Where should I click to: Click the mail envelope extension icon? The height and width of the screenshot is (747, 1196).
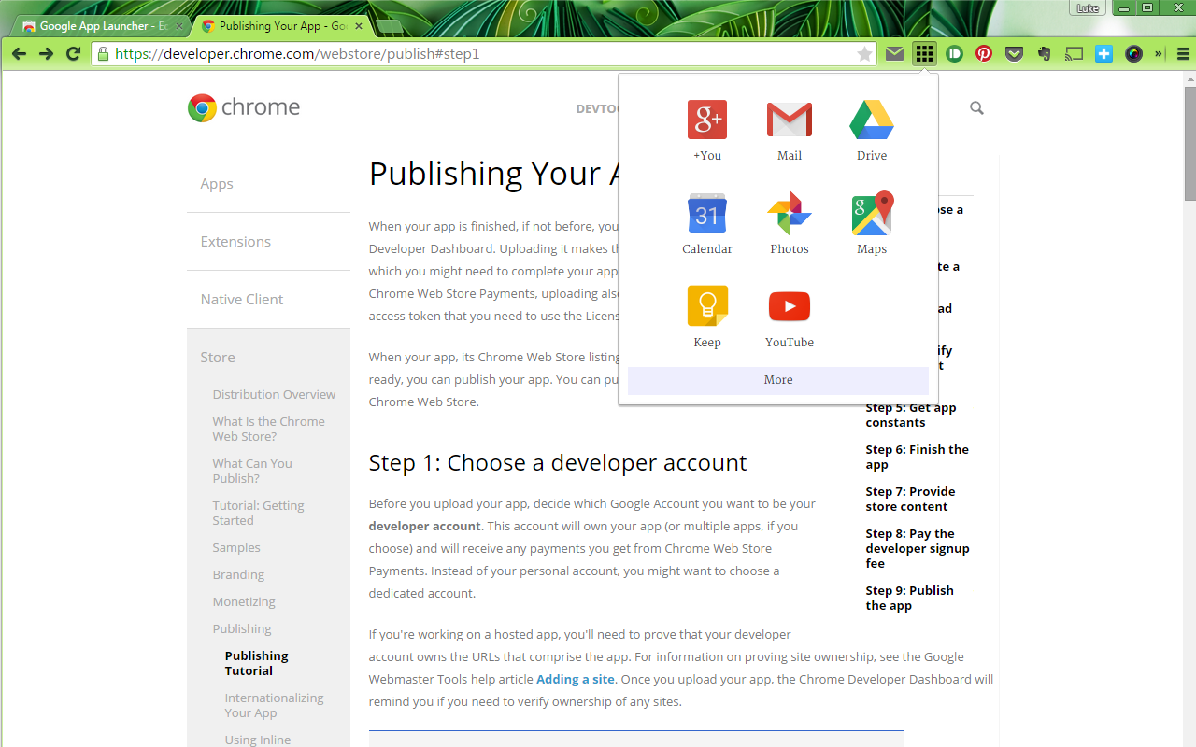895,54
